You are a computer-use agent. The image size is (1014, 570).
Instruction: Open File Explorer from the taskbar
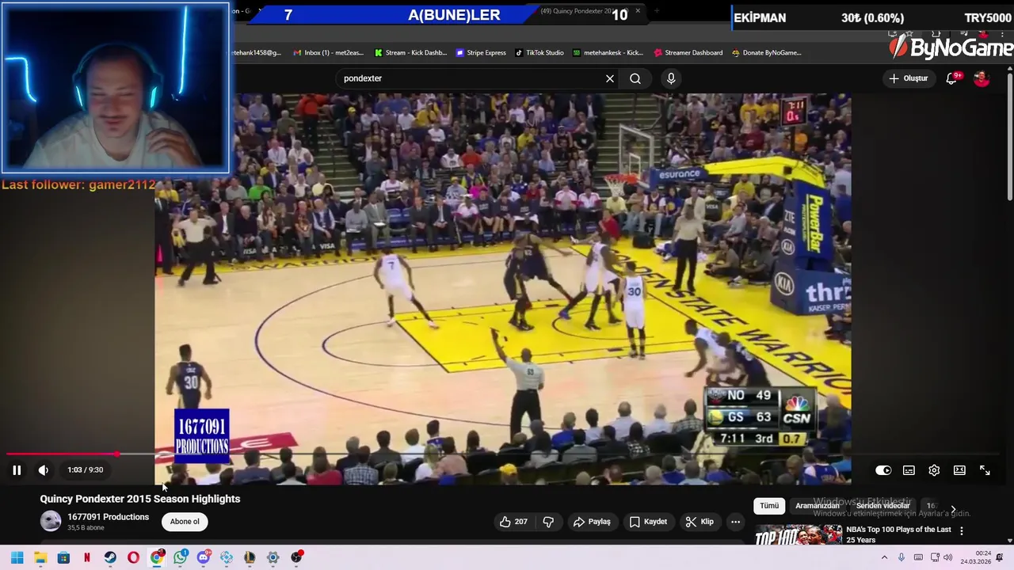pyautogui.click(x=40, y=557)
